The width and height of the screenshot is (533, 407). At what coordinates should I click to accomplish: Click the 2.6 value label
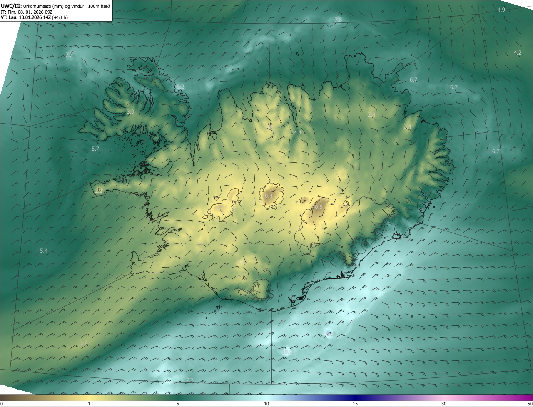point(84,343)
